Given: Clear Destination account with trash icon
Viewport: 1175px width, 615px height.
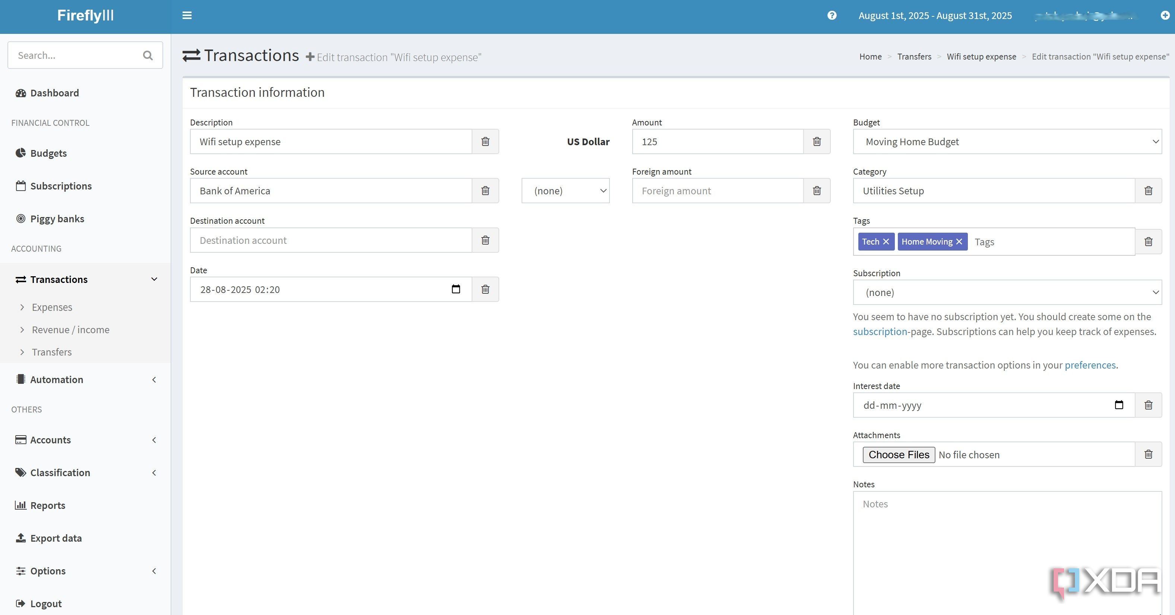Looking at the screenshot, I should (485, 240).
